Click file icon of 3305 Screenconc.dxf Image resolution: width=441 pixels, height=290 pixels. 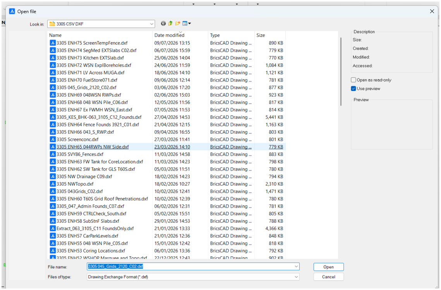coord(53,139)
